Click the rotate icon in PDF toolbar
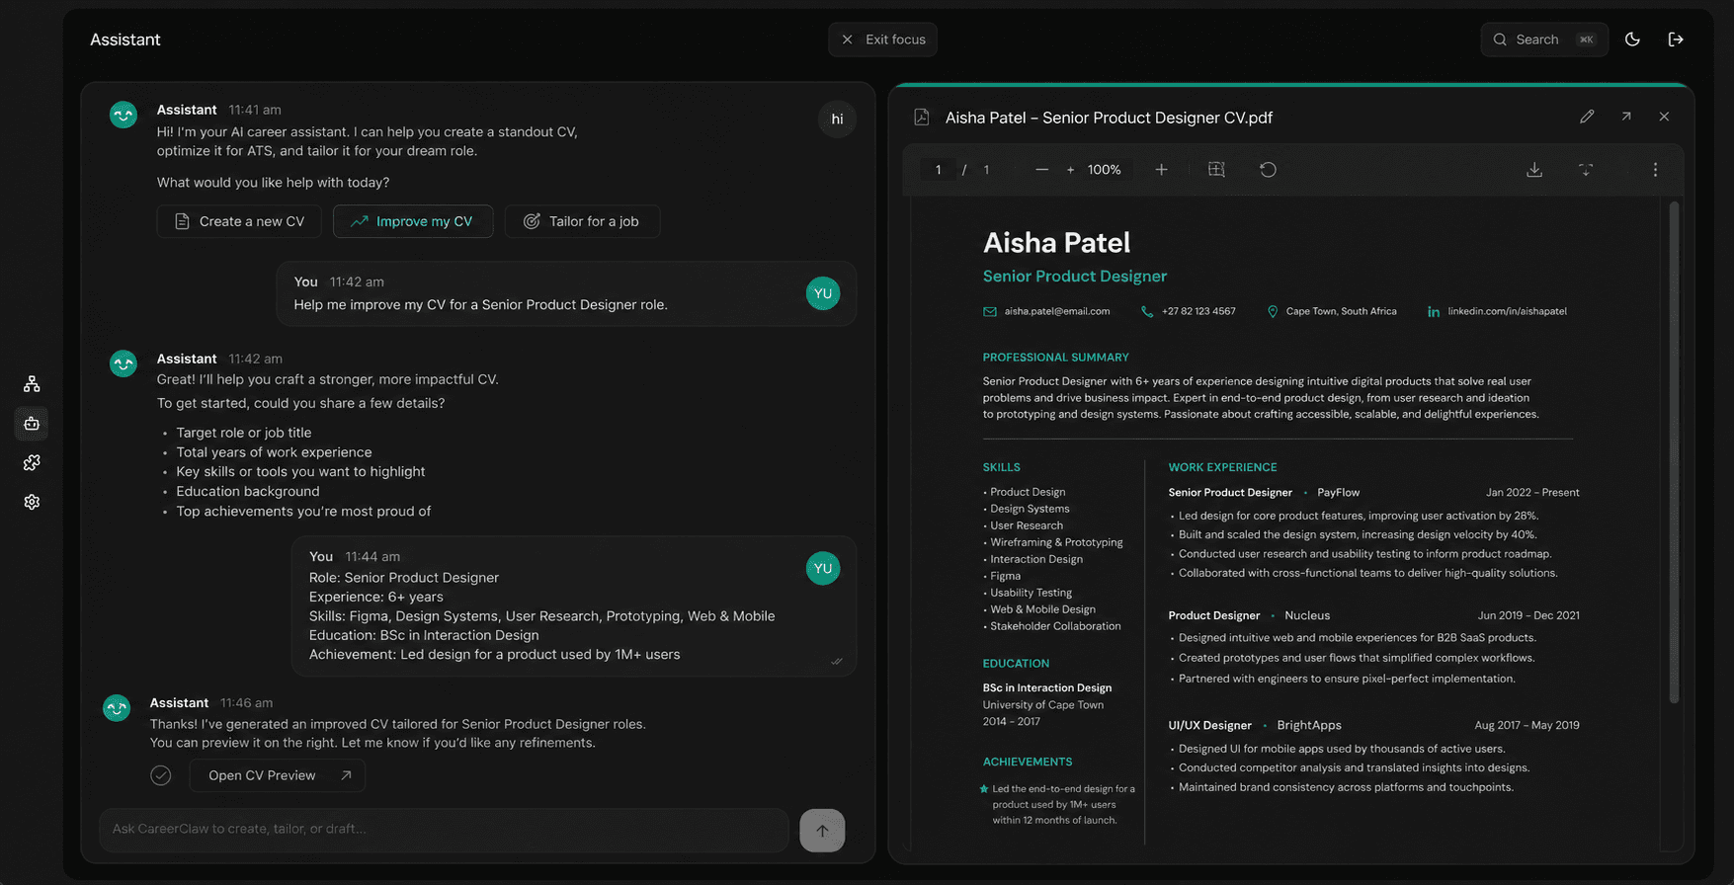This screenshot has height=885, width=1734. click(x=1268, y=170)
